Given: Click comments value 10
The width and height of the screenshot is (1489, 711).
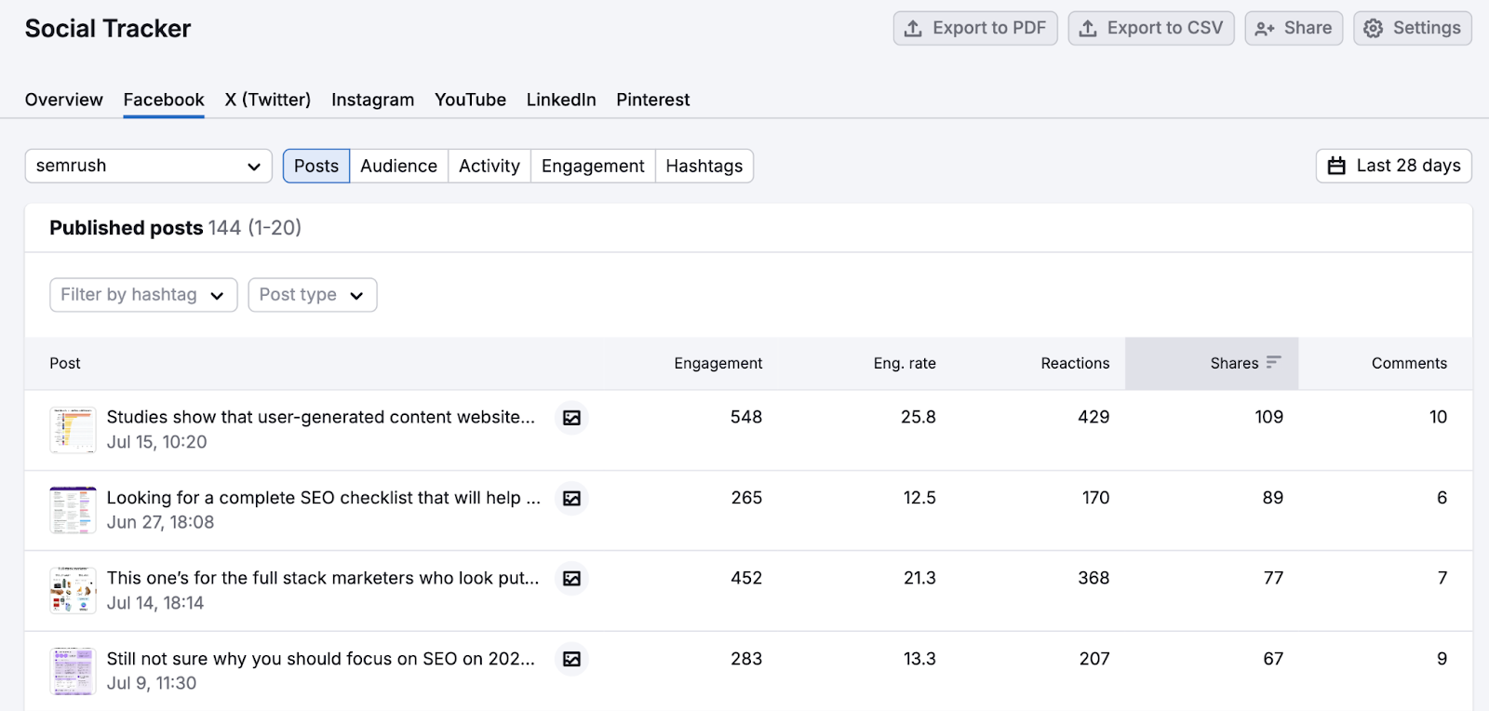Looking at the screenshot, I should [x=1438, y=417].
